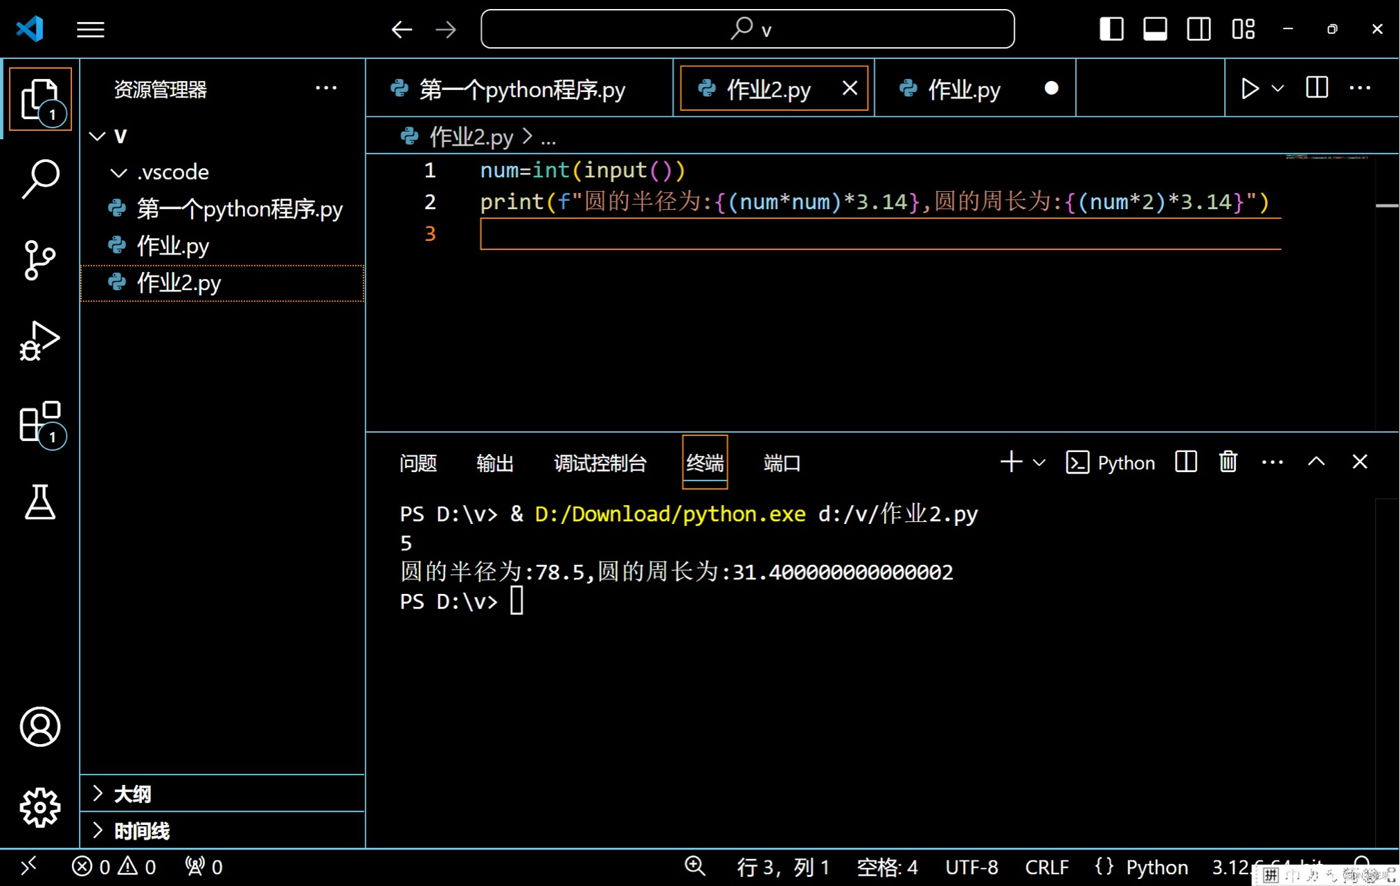Open the Testing flask view
This screenshot has height=886, width=1400.
(40, 503)
